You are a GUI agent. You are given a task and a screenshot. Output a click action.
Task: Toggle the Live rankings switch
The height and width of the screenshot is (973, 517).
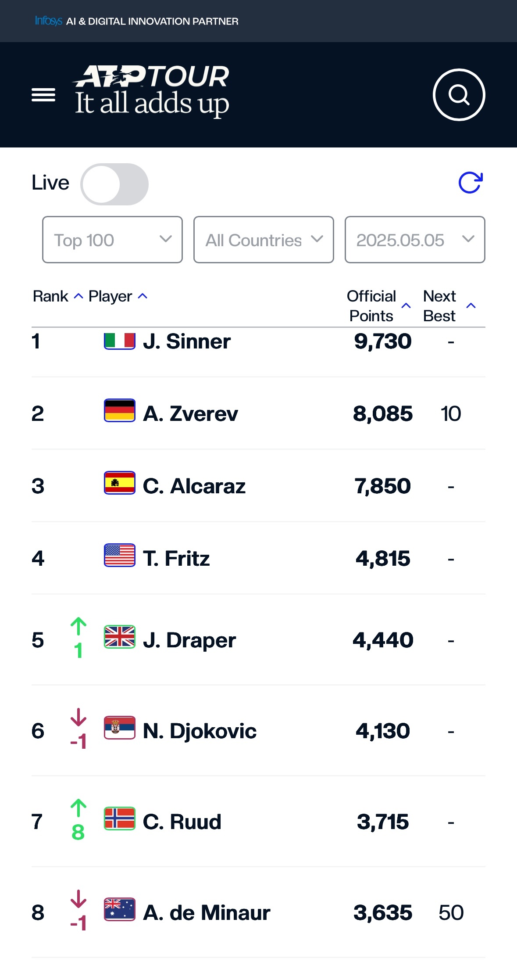[114, 184]
